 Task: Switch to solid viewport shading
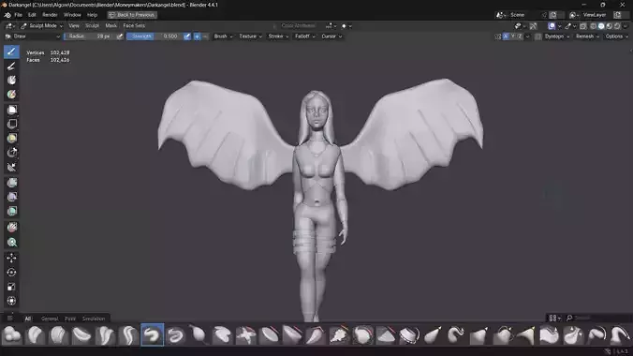601,26
